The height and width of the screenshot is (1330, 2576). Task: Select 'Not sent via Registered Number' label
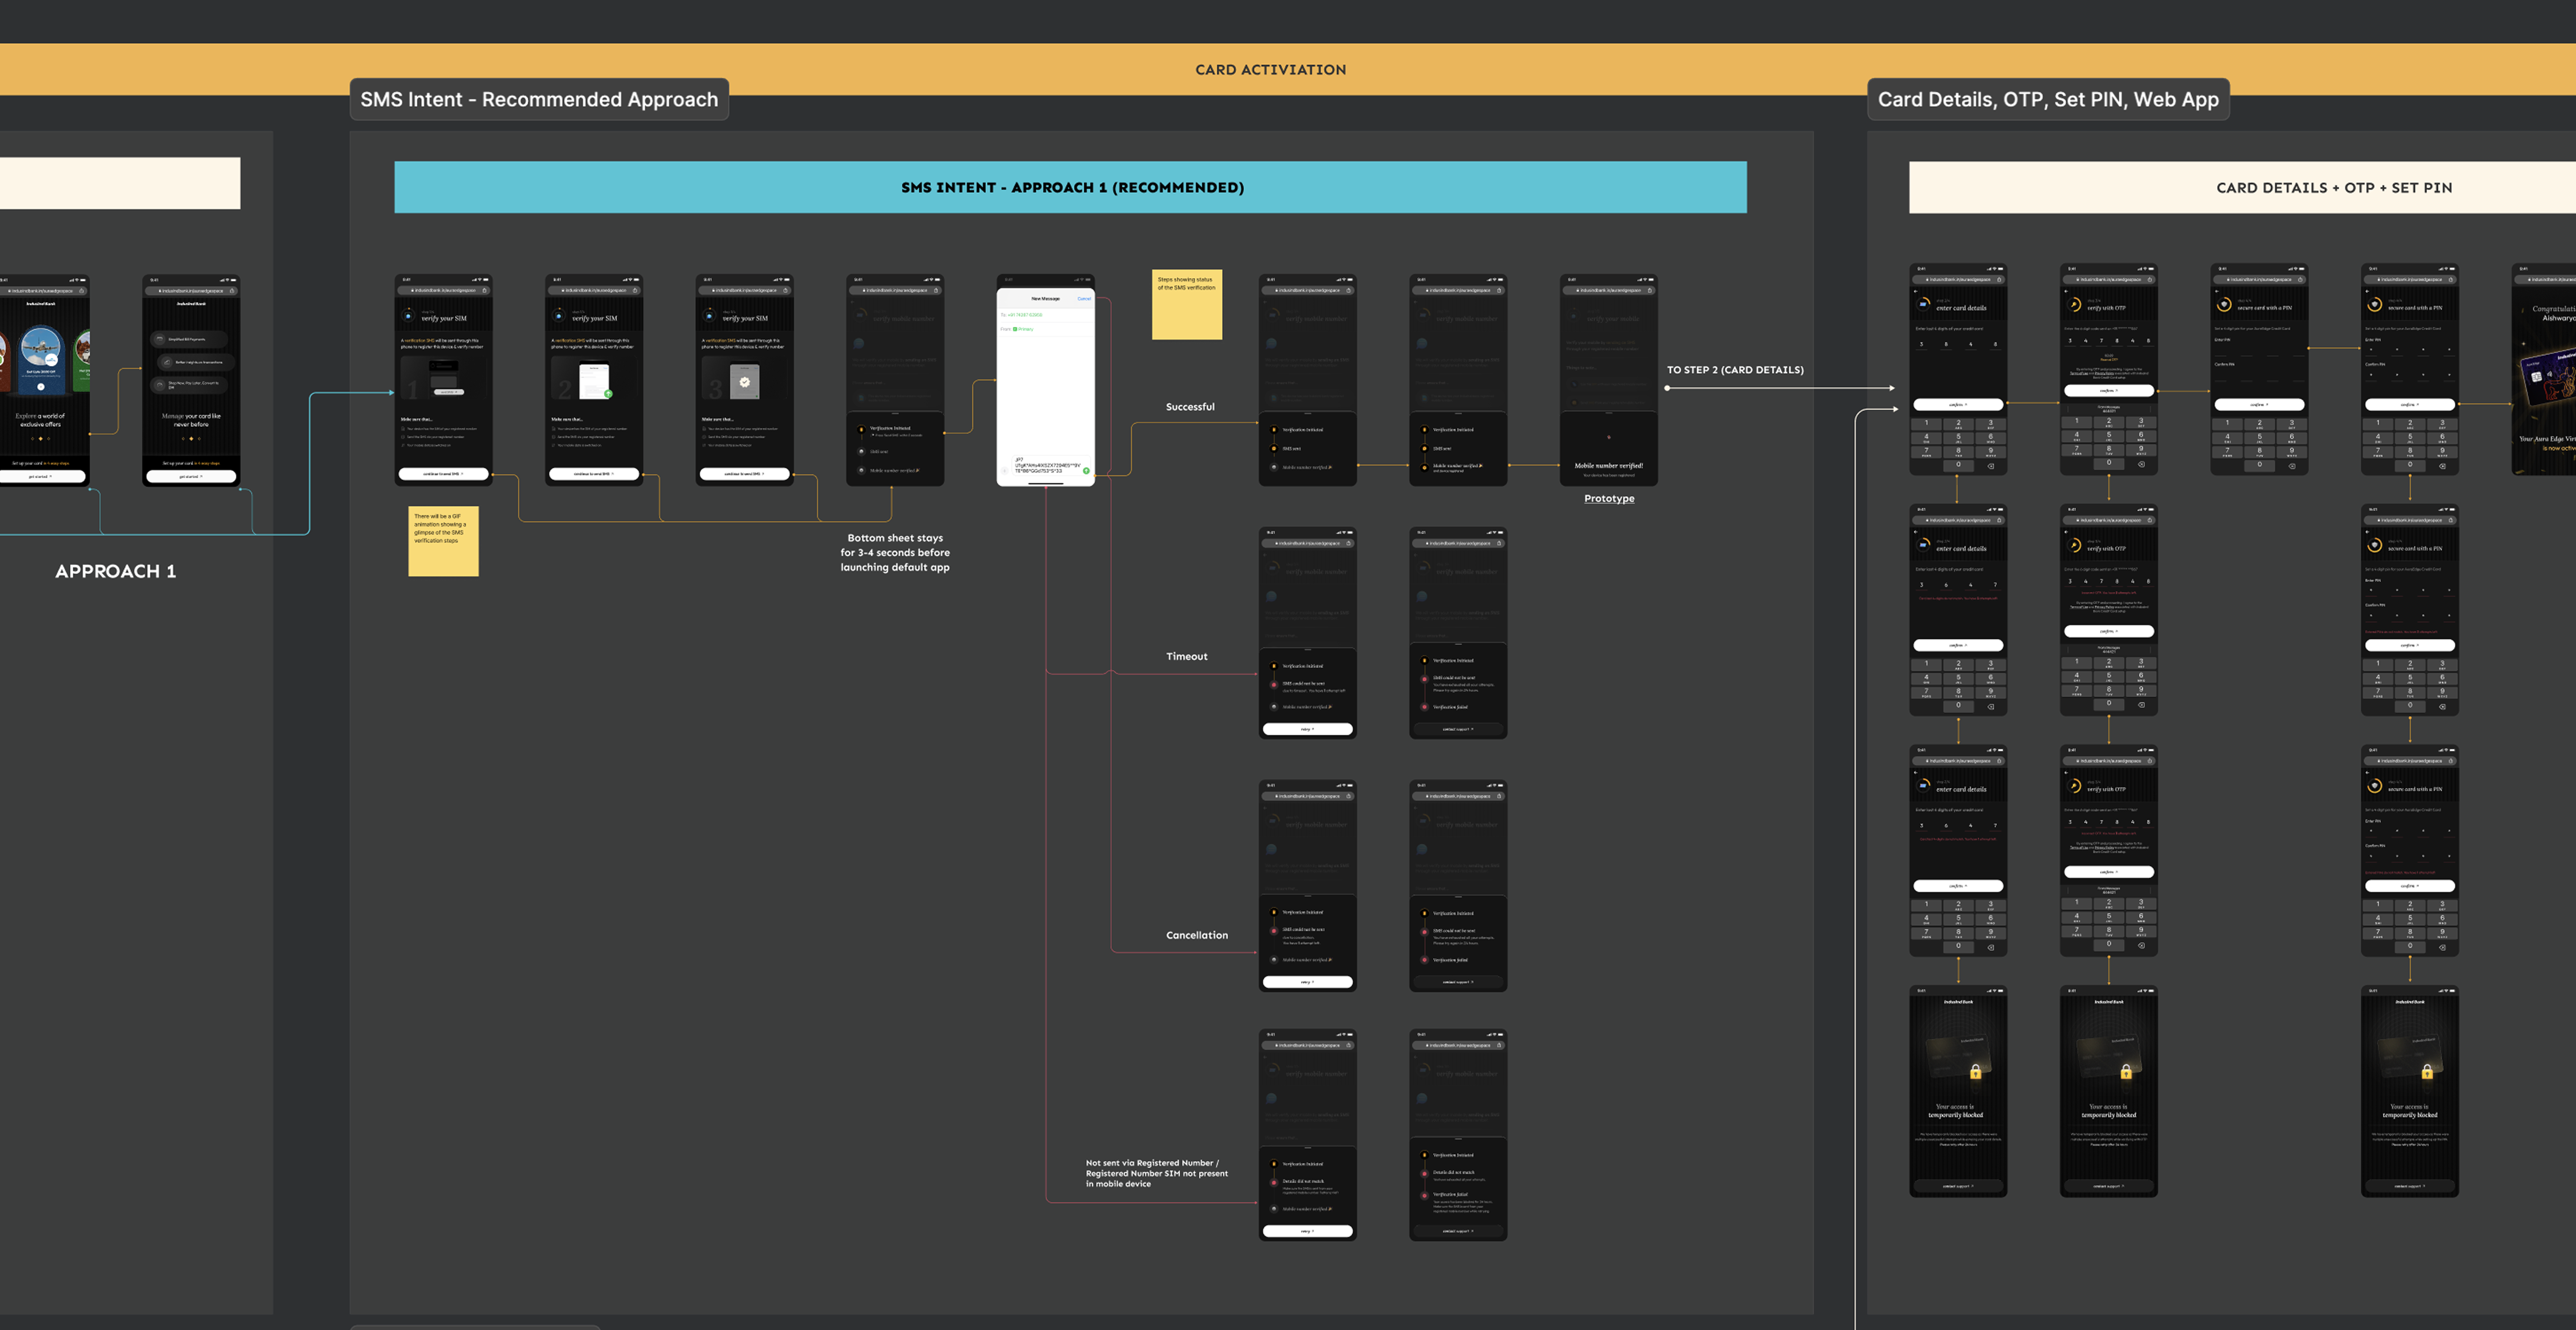click(x=1157, y=1173)
